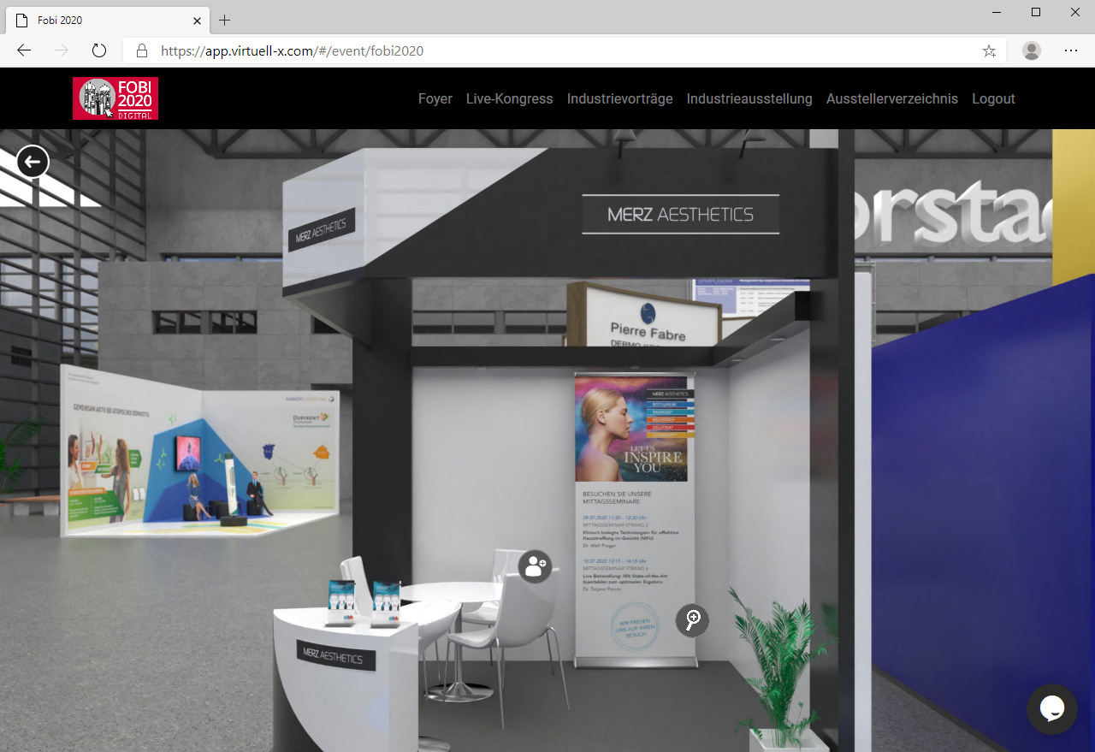Go to the Foyer menu item
This screenshot has height=752, width=1095.
(x=435, y=98)
